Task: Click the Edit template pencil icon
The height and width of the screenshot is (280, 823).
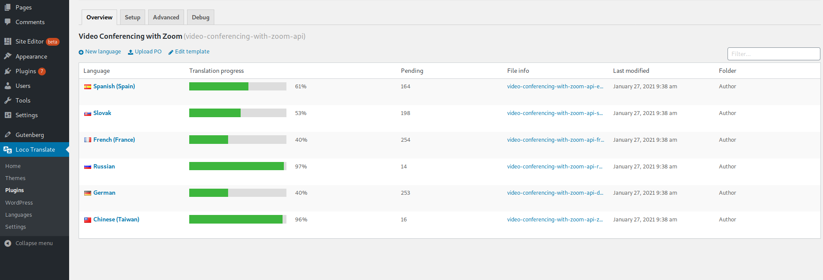Action: tap(171, 52)
